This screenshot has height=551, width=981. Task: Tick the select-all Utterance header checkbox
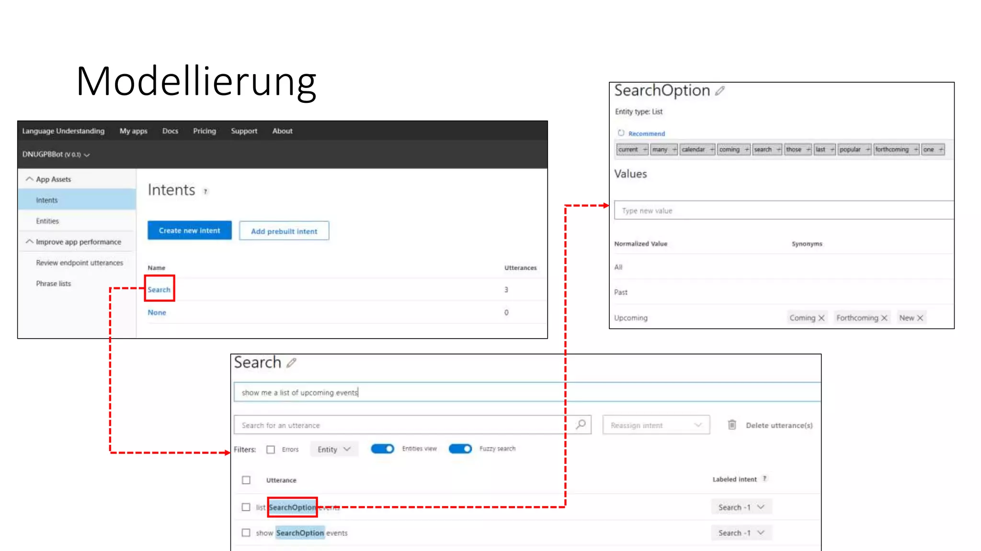(246, 480)
